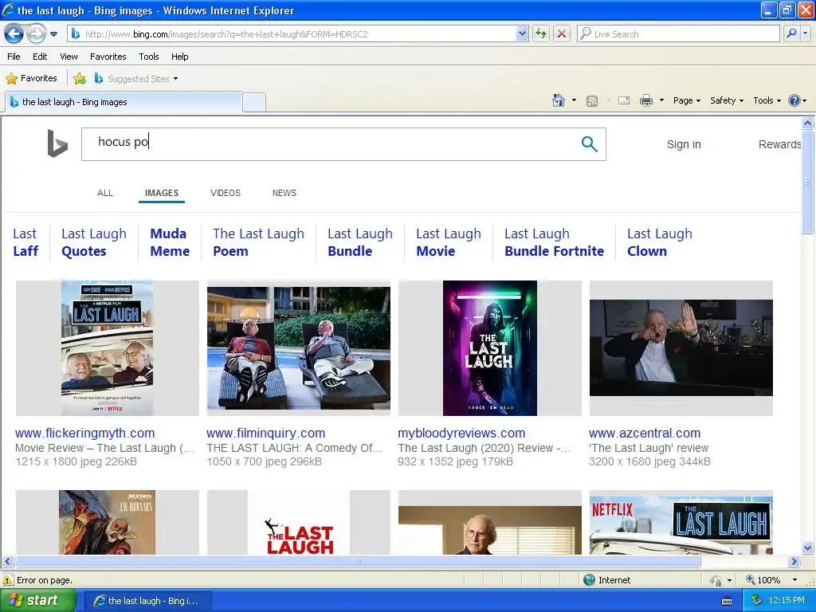The image size is (816, 612).
Task: Open the azcentral man gesturing thumbnail
Action: [x=681, y=348]
